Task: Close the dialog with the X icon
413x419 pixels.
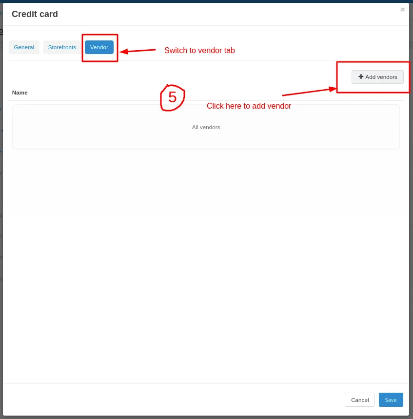Action: pyautogui.click(x=402, y=10)
